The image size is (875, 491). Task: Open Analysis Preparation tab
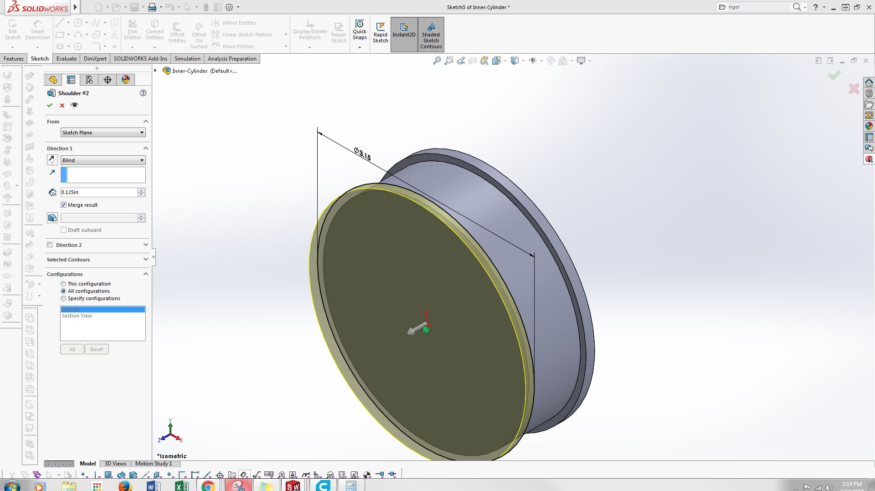click(x=232, y=59)
